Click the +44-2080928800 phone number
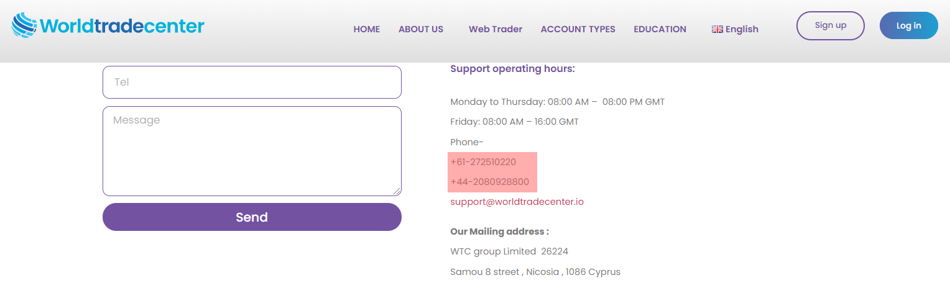The width and height of the screenshot is (950, 288). (x=489, y=182)
